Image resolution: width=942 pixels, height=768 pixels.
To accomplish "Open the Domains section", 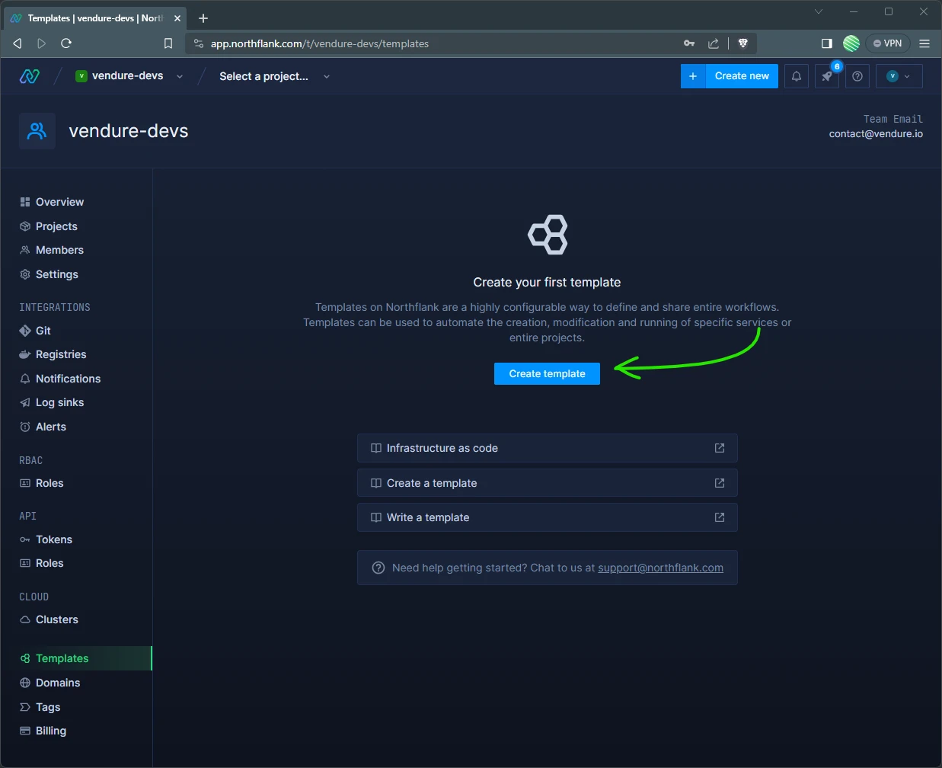I will coord(59,683).
